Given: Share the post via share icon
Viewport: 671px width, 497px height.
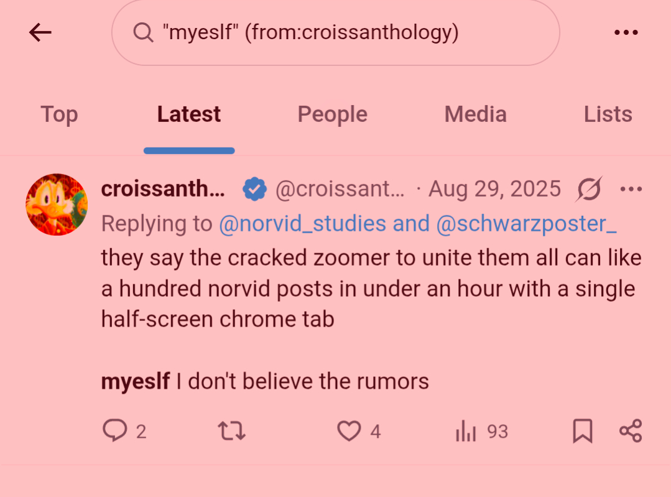Looking at the screenshot, I should [631, 430].
